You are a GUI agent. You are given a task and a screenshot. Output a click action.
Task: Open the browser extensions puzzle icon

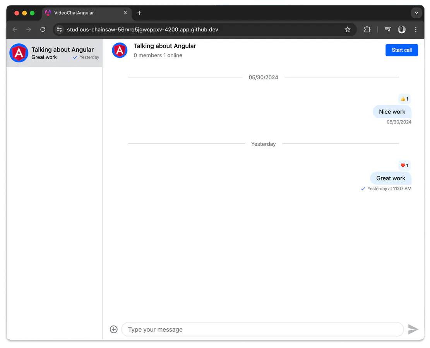[x=367, y=29]
